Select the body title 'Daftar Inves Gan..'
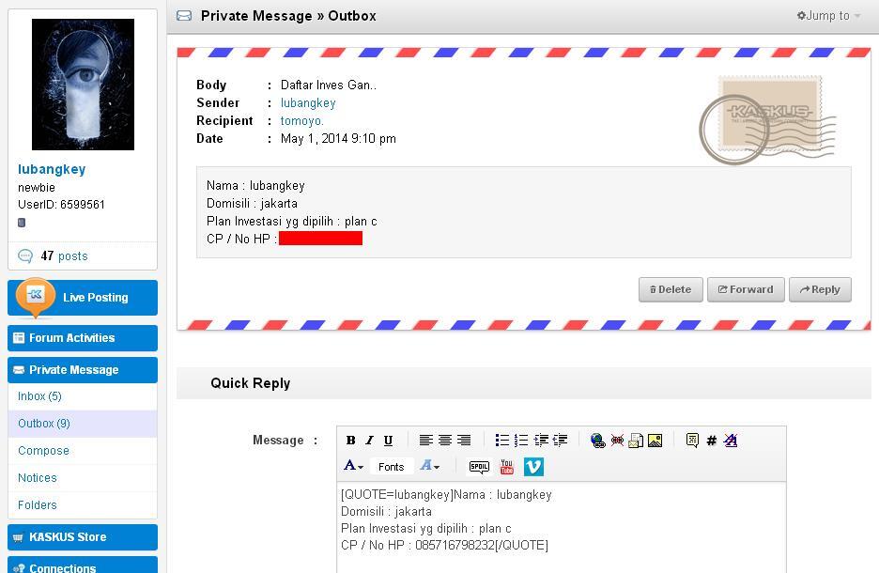The width and height of the screenshot is (879, 573). 329,85
